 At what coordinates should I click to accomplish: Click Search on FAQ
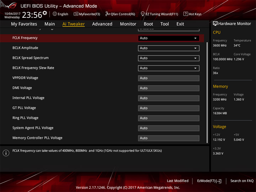tap(242, 181)
